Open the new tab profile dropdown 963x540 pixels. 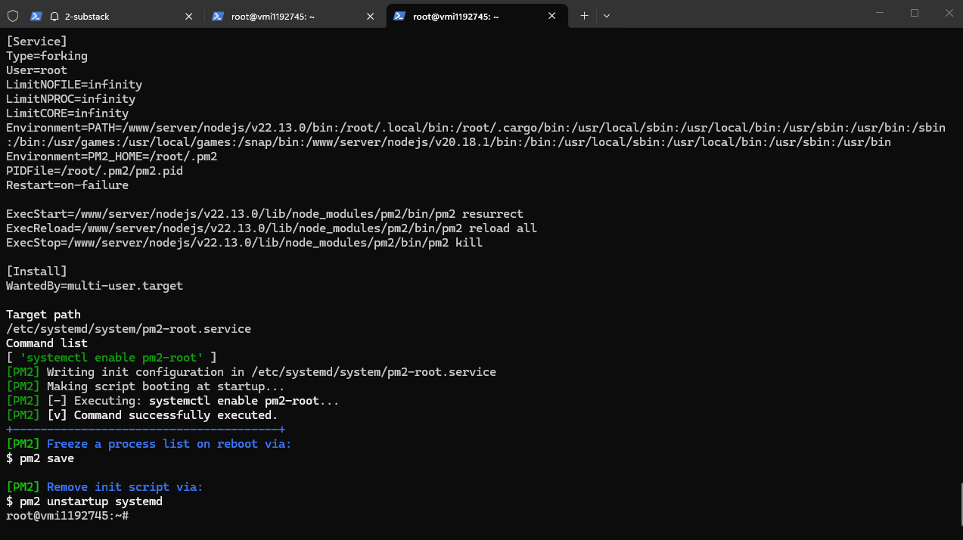(607, 16)
